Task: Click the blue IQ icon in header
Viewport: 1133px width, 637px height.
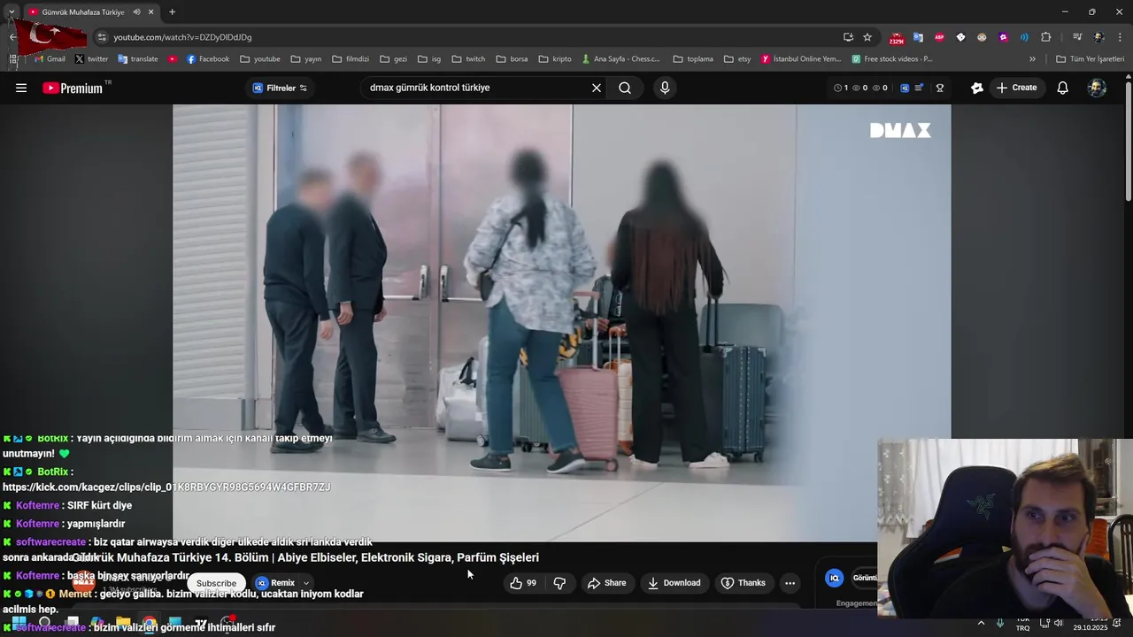Action: [905, 88]
